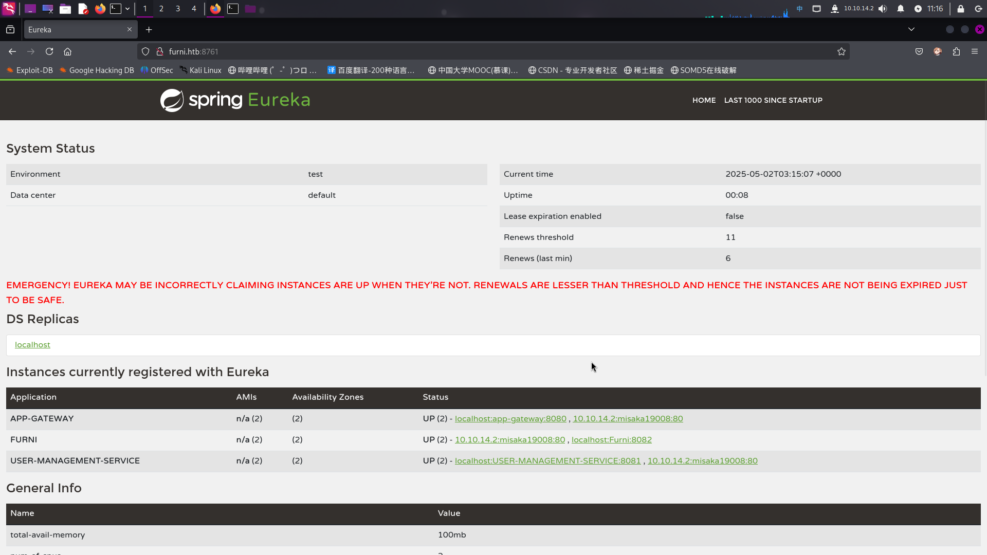Click the 11:16 clock
This screenshot has width=987, height=555.
click(x=935, y=9)
